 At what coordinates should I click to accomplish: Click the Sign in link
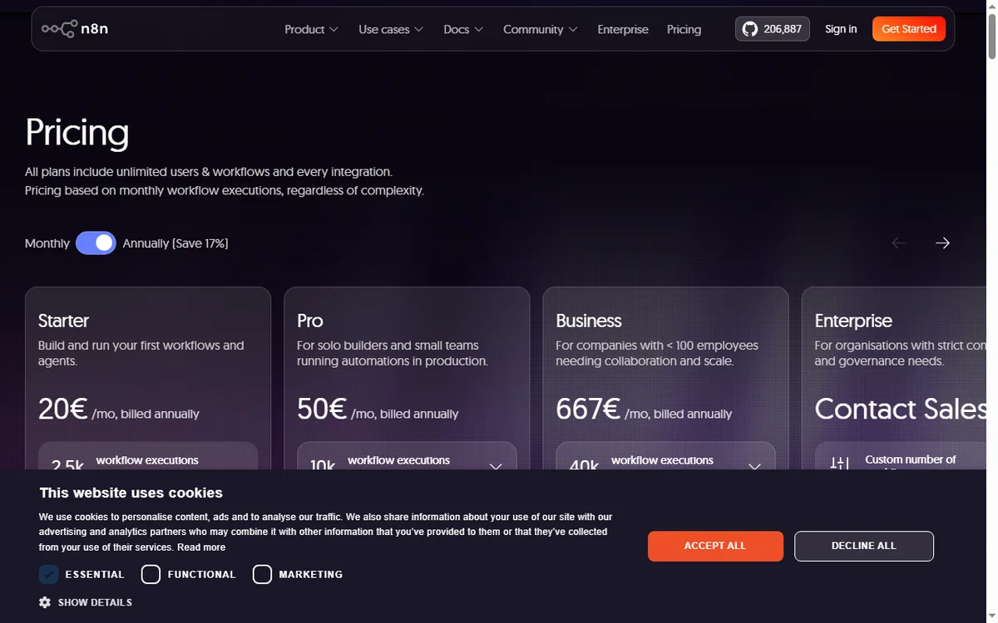point(841,29)
